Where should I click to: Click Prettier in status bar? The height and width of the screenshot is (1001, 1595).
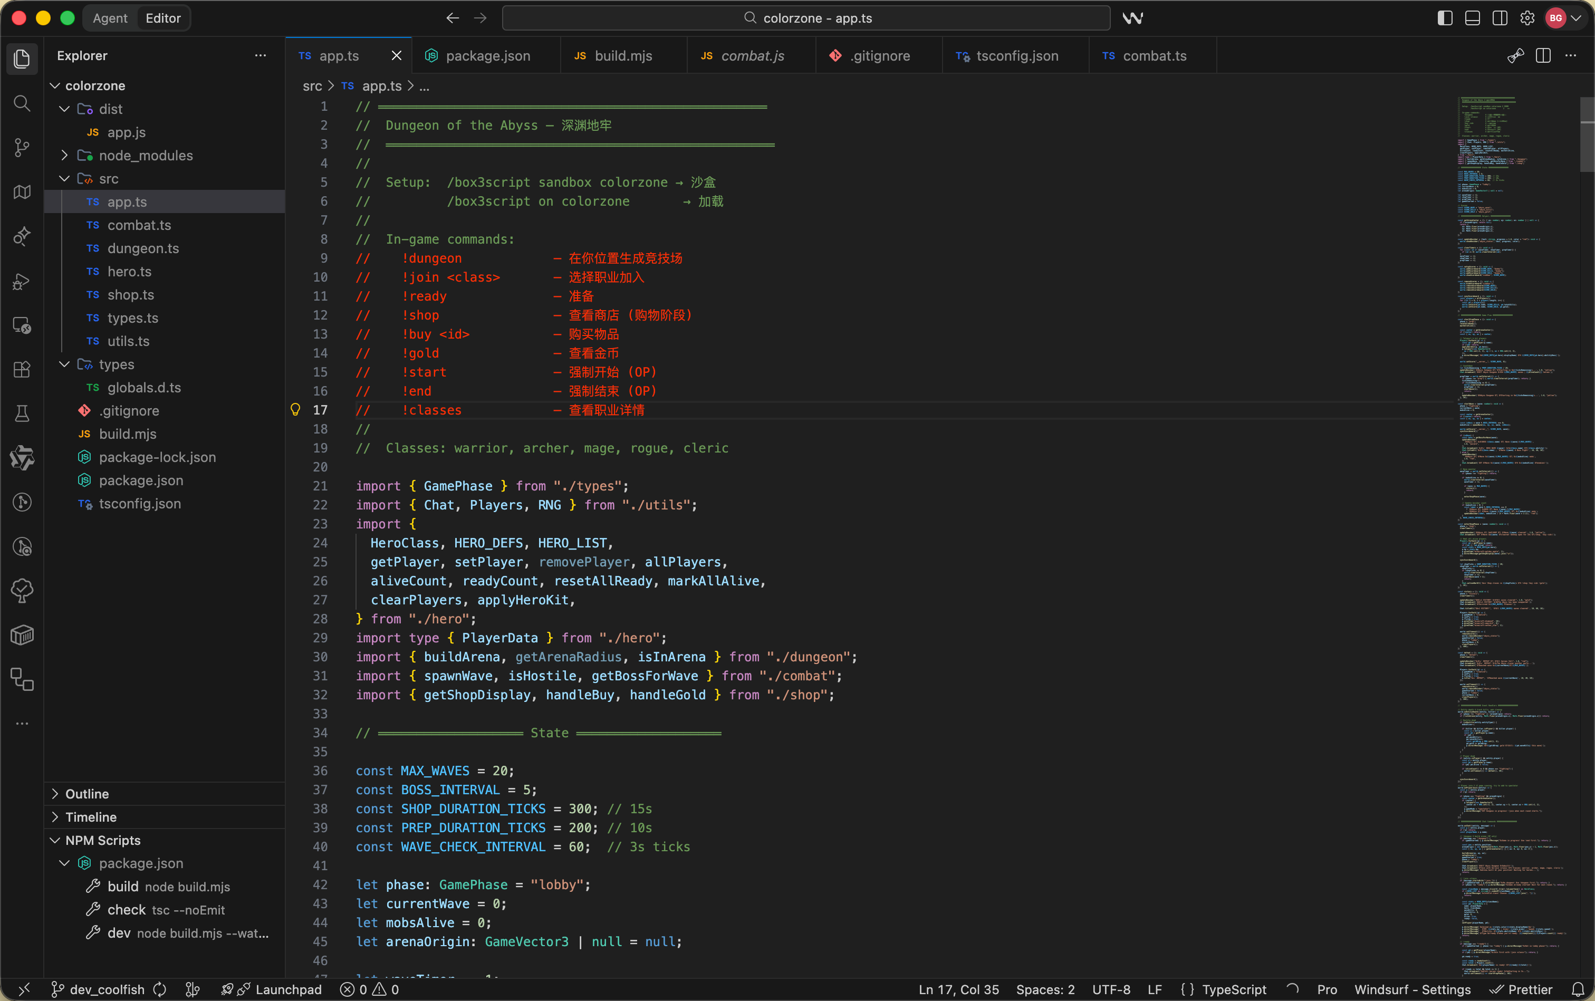pos(1521,989)
